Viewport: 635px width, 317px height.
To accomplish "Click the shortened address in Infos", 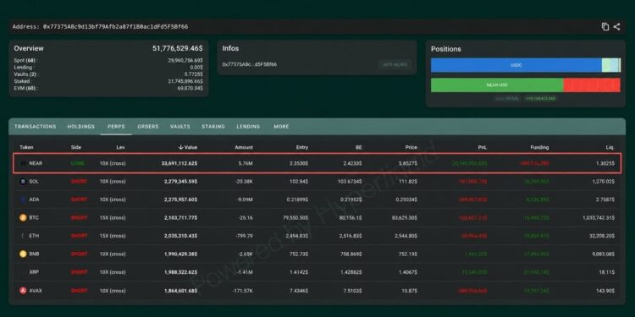I will click(x=250, y=64).
